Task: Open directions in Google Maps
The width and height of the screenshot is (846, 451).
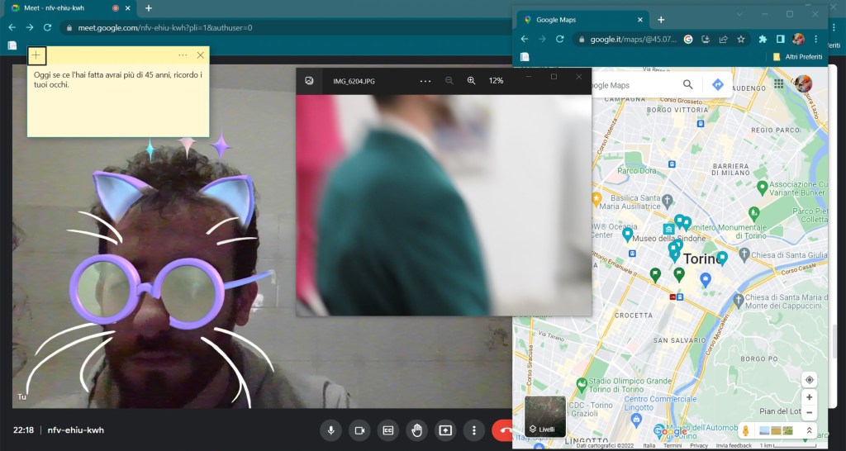Action: 718,84
